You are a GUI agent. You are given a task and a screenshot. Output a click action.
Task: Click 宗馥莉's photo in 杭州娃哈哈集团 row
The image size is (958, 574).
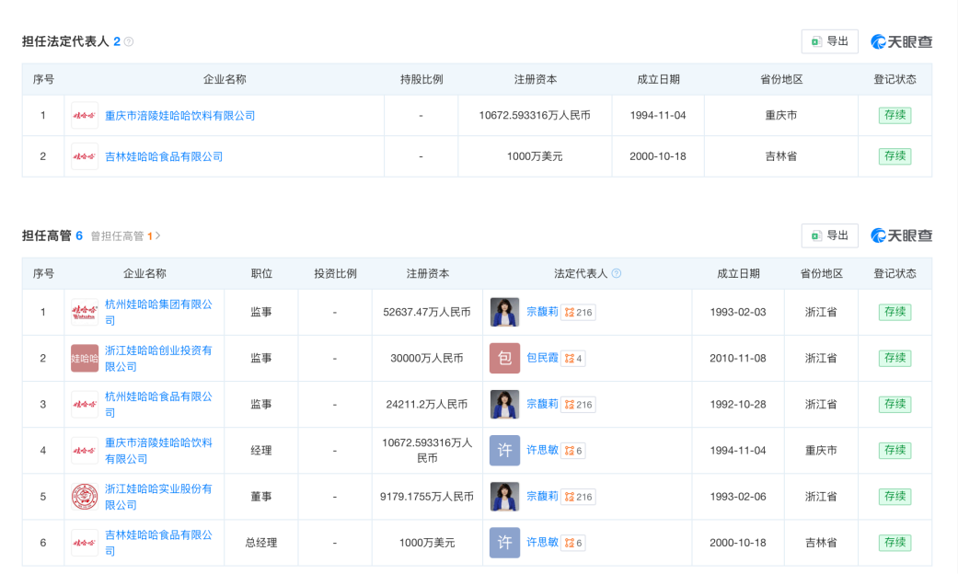click(504, 312)
